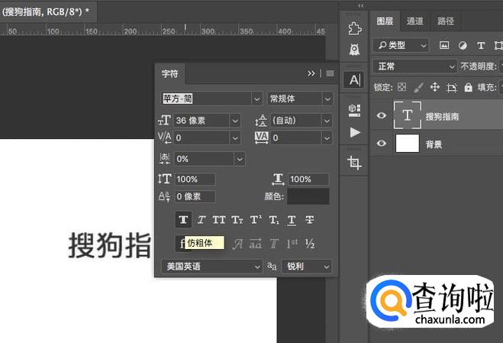Collapse character panel with double arrows

coord(311,73)
